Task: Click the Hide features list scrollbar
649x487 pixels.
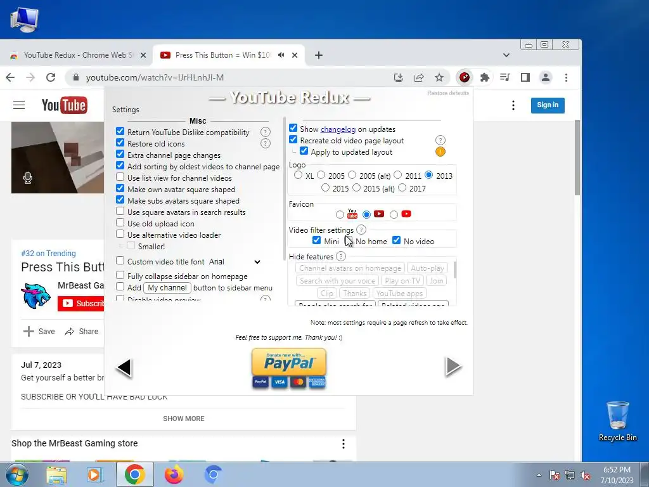Action: click(x=455, y=270)
